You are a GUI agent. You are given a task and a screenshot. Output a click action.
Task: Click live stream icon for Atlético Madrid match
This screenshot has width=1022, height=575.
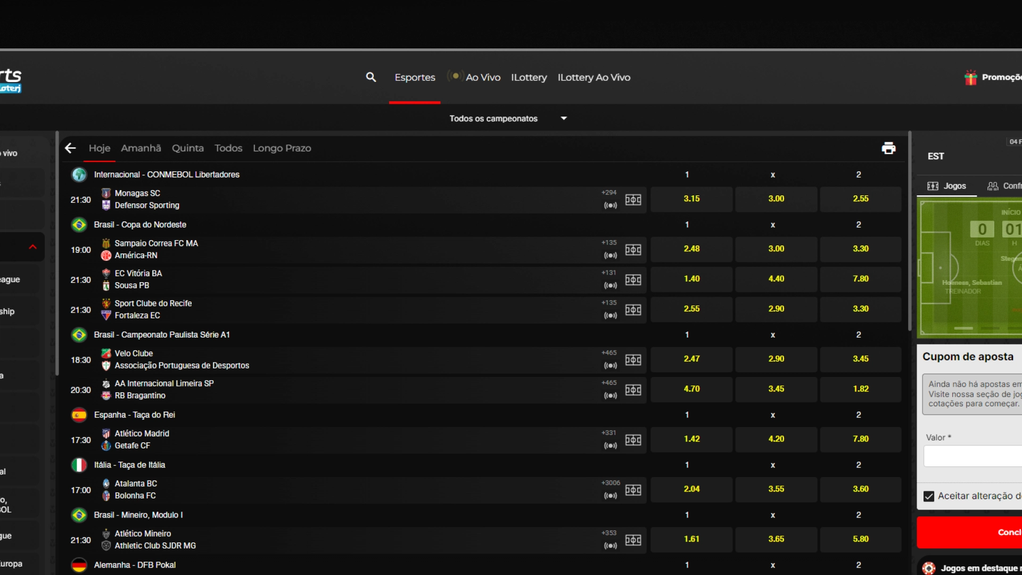611,446
